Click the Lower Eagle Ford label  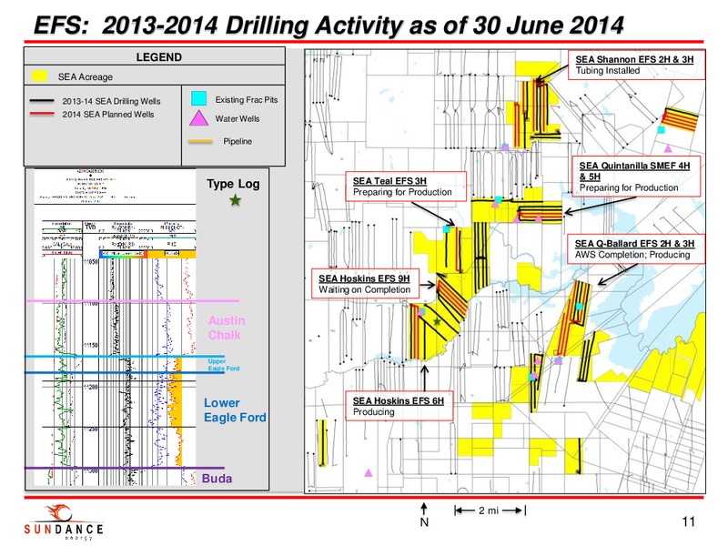[x=235, y=410]
